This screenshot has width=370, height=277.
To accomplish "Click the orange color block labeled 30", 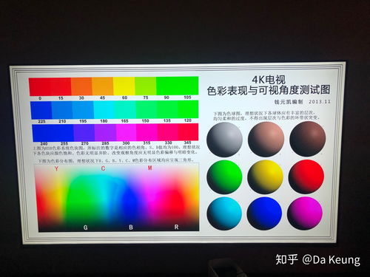I will (81, 86).
